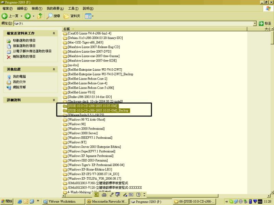The height and width of the screenshot is (205, 274).
Task: Select [Windows NT] folder icon
Action: pos(65,142)
